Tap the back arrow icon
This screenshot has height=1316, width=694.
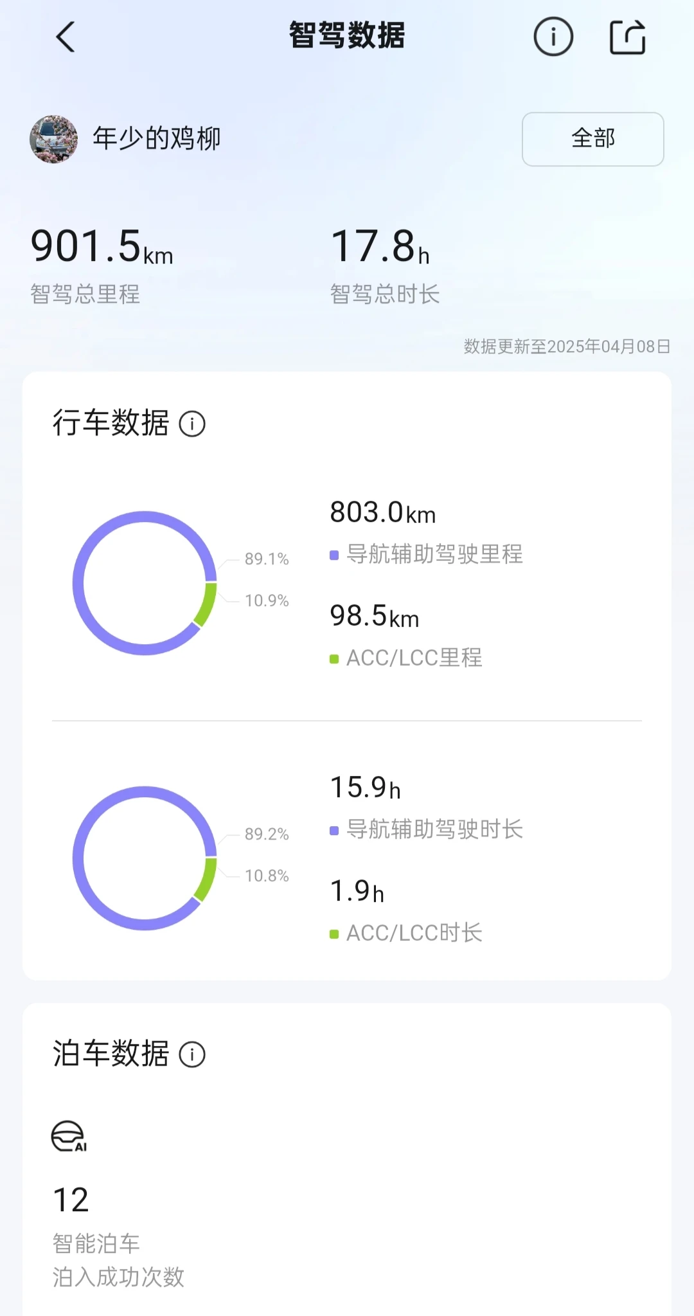66,37
